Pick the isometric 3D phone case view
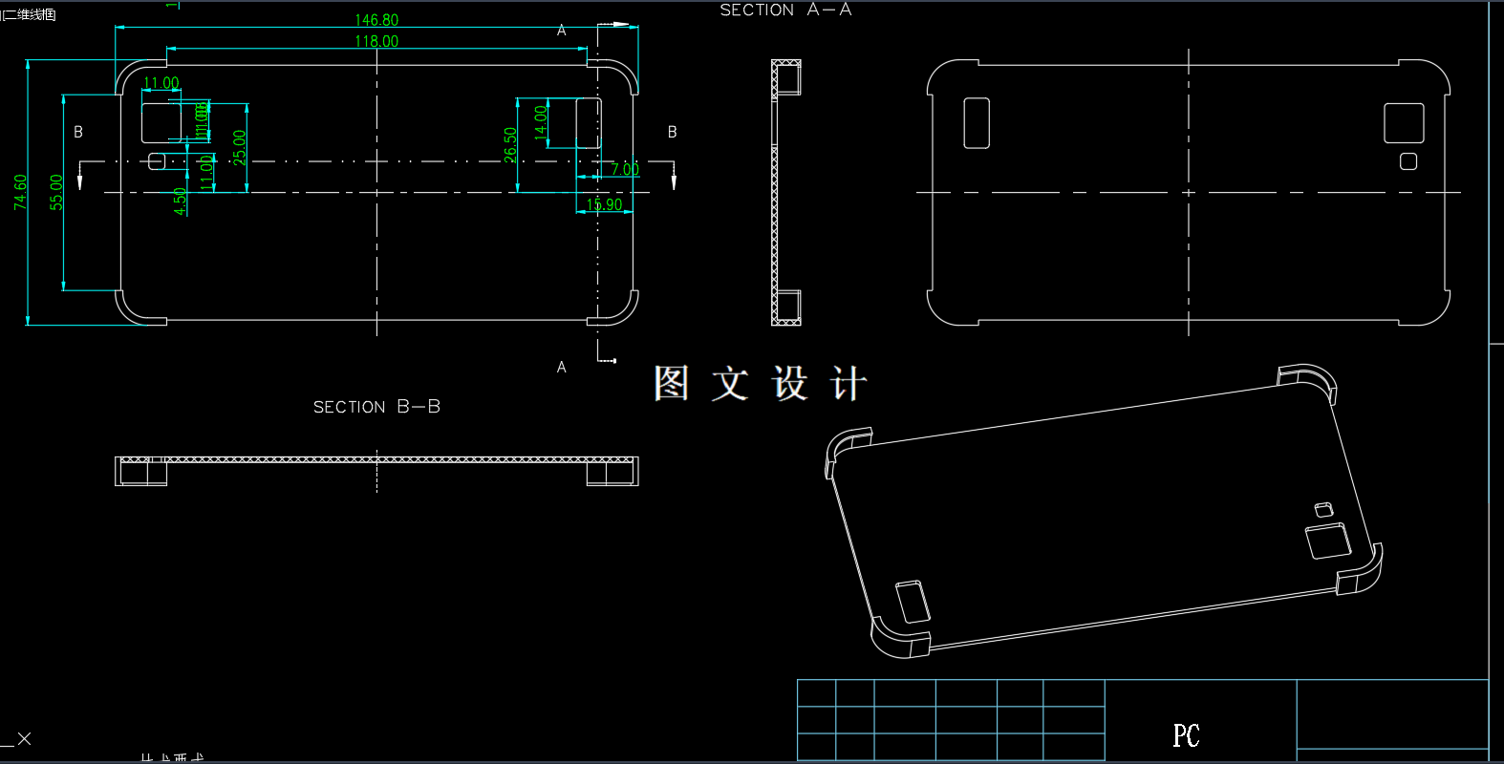The height and width of the screenshot is (764, 1504). tap(1104, 511)
